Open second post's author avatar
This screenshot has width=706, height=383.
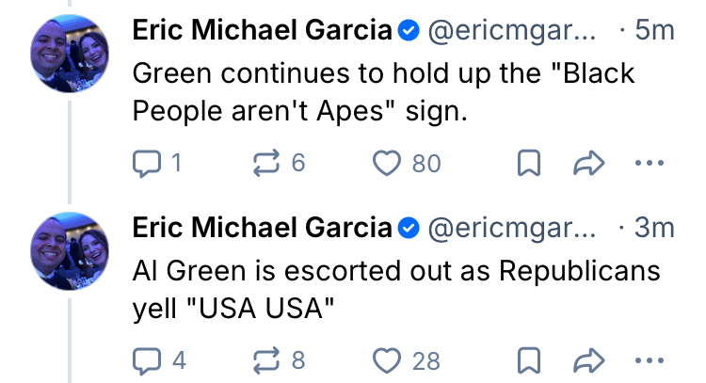(69, 249)
